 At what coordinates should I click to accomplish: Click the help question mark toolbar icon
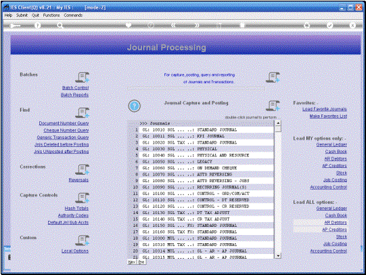coord(37,25)
